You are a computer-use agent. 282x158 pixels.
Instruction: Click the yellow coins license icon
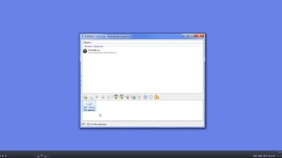157,97
